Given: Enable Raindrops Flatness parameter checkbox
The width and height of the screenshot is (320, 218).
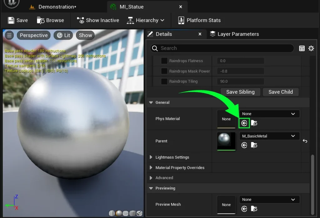Looking at the screenshot, I should coord(164,61).
